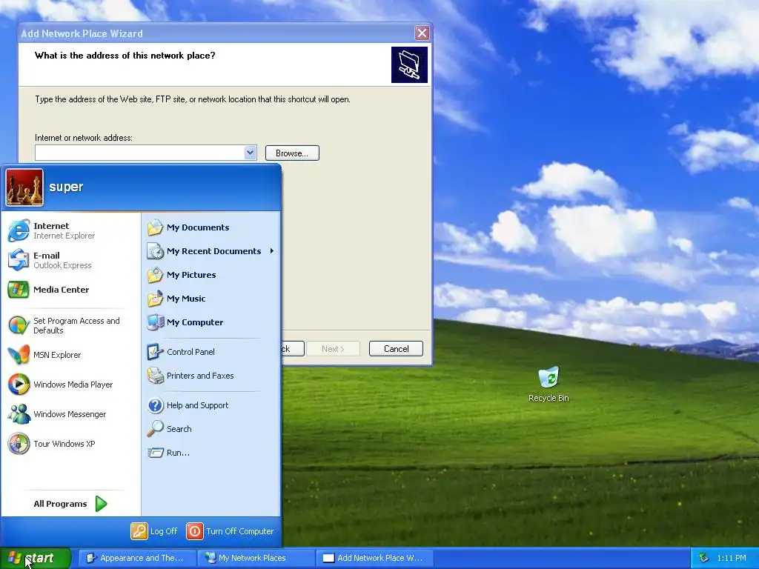Switch to My Network Places taskbar item
759x569 pixels.
(x=256, y=558)
